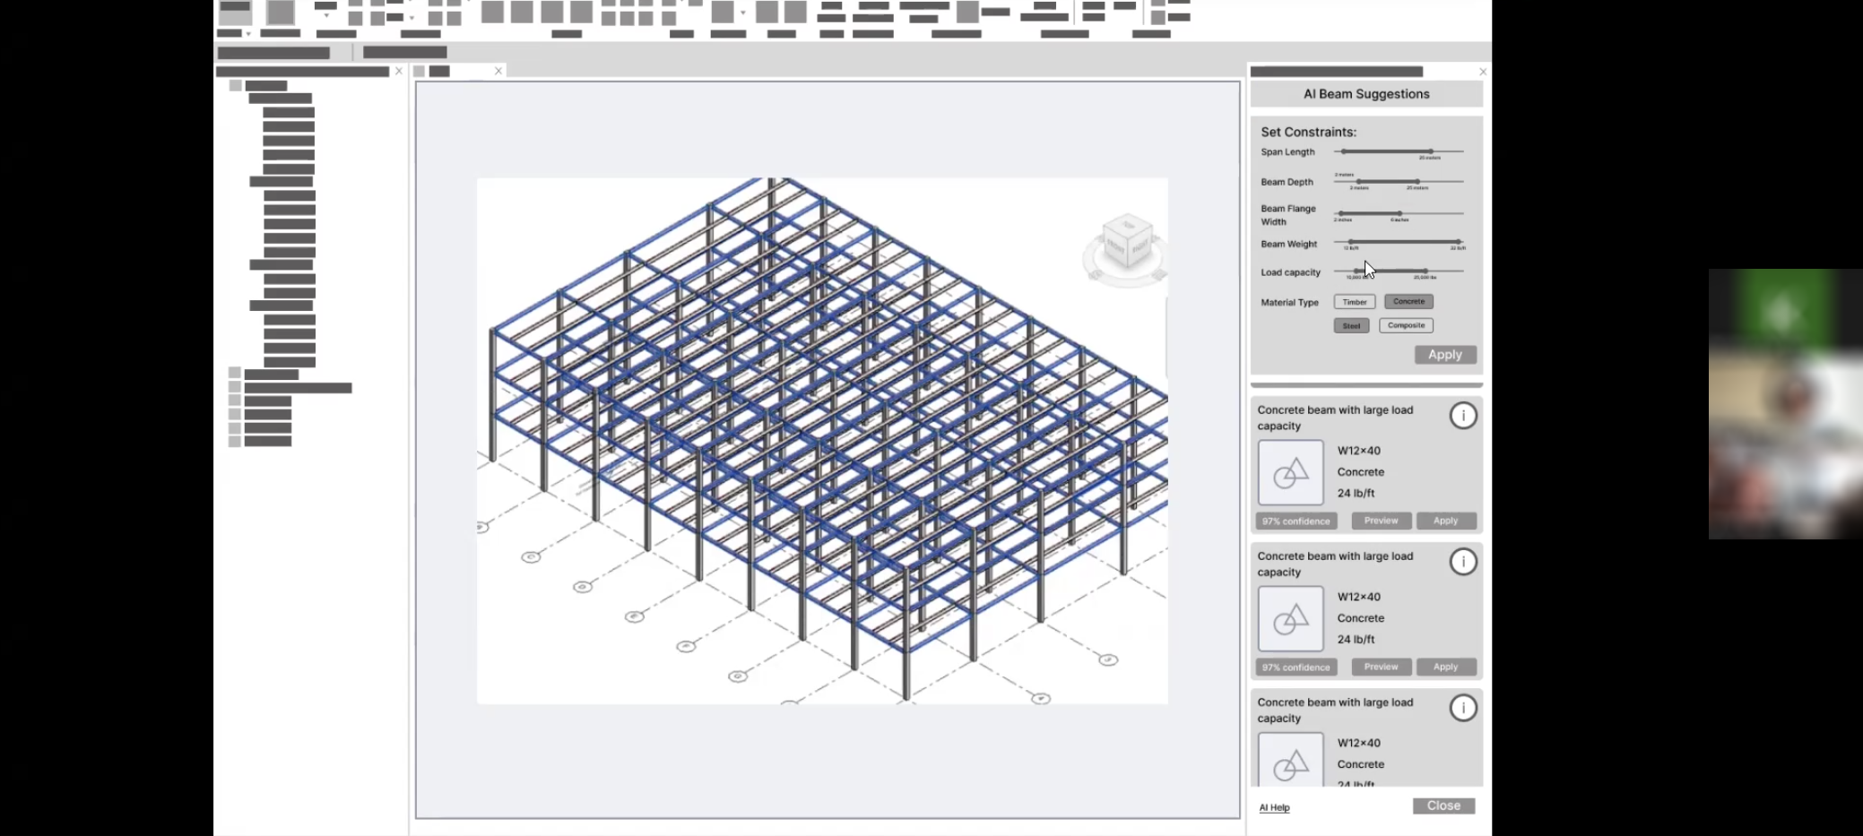Click Span Length slider maximum handle

[x=1431, y=151]
